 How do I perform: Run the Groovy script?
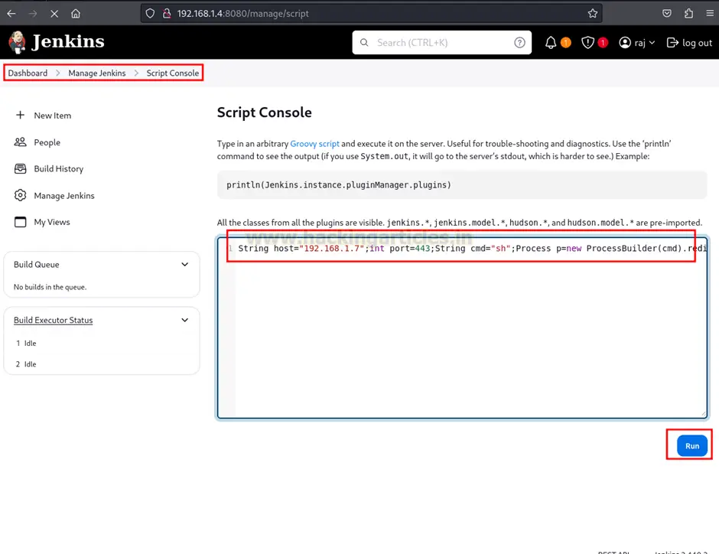tap(692, 446)
